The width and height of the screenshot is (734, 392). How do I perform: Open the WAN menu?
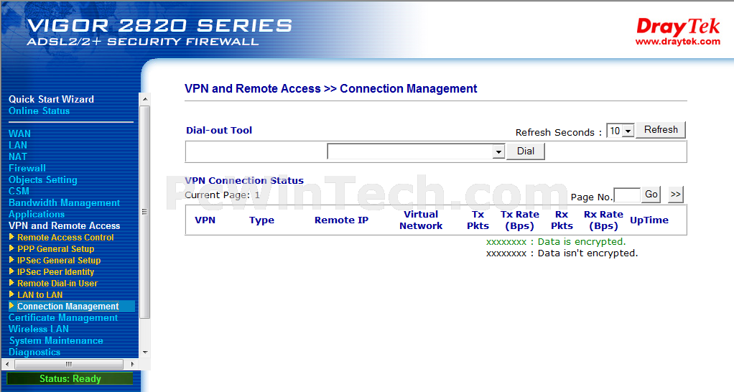click(19, 134)
